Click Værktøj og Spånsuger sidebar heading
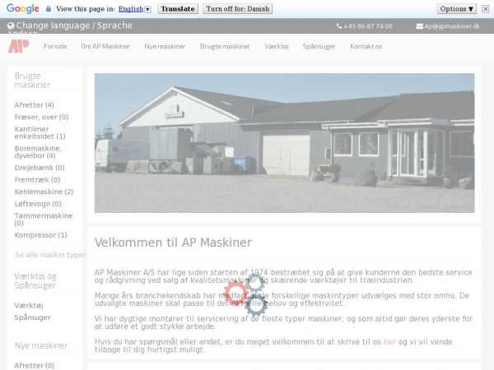This screenshot has width=494, height=370. point(35,280)
